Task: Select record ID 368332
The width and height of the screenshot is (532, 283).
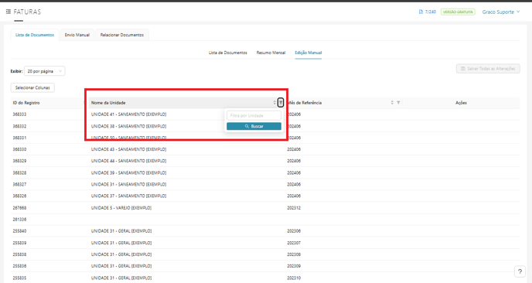Action: pyautogui.click(x=19, y=126)
